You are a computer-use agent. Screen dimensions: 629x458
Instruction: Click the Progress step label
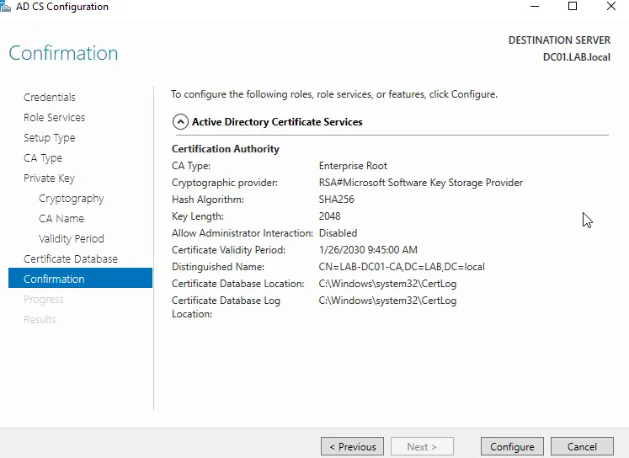43,300
